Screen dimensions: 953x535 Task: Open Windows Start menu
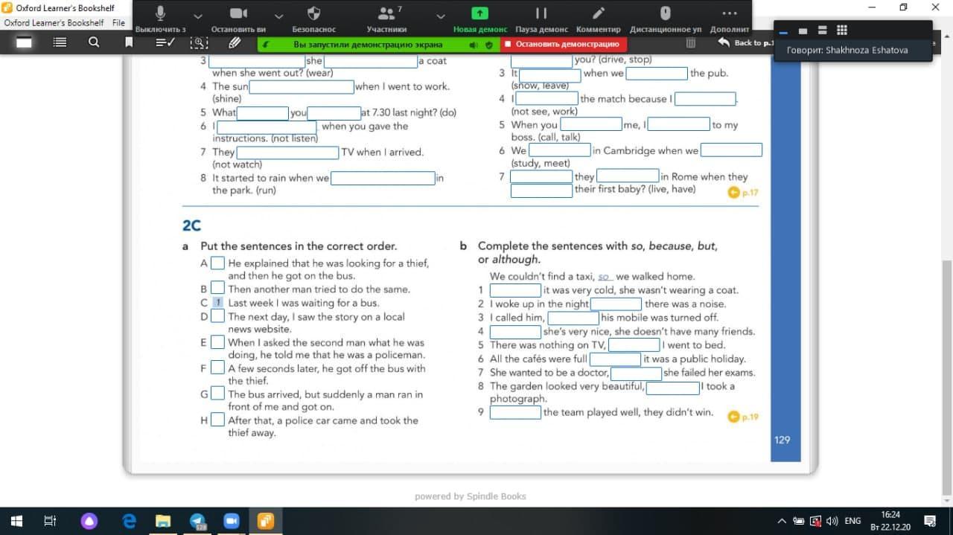click(x=16, y=521)
